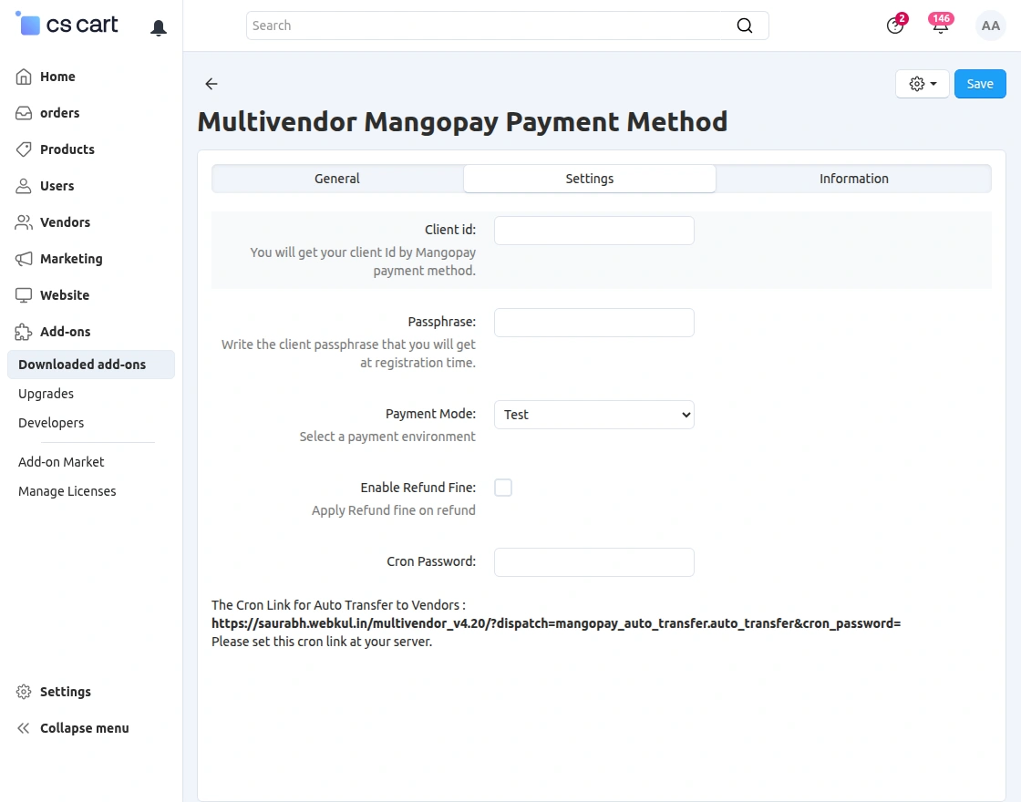
Task: Open Downloaded add-ons menu item
Action: [x=91, y=365]
